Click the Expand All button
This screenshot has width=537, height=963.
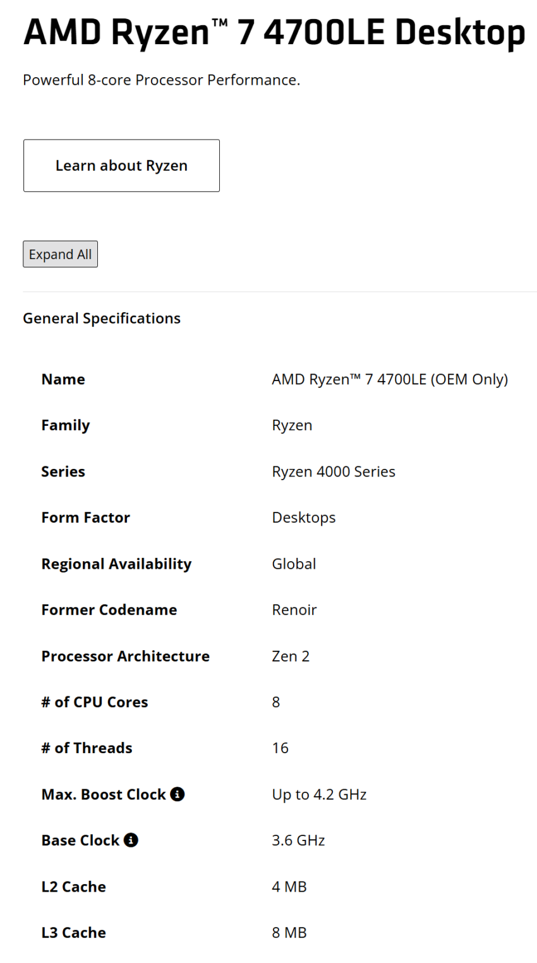pos(60,254)
